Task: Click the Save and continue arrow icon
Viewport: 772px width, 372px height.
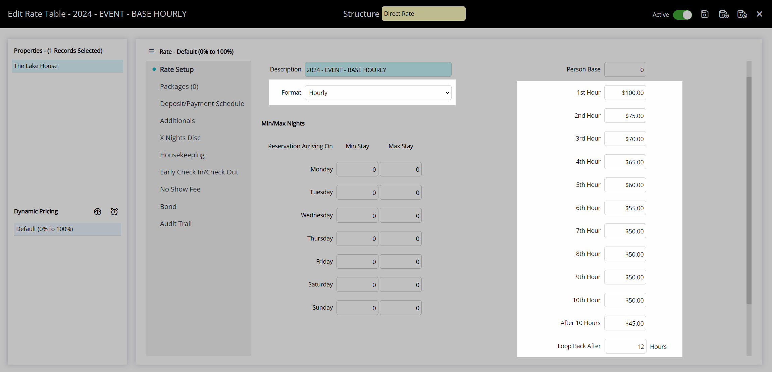Action: (x=724, y=14)
